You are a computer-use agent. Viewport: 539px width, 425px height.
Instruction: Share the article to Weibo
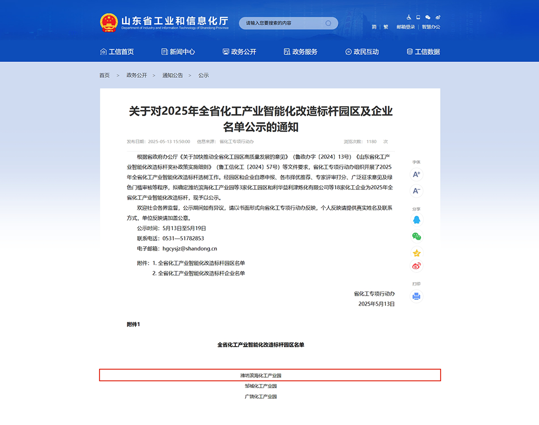(417, 266)
